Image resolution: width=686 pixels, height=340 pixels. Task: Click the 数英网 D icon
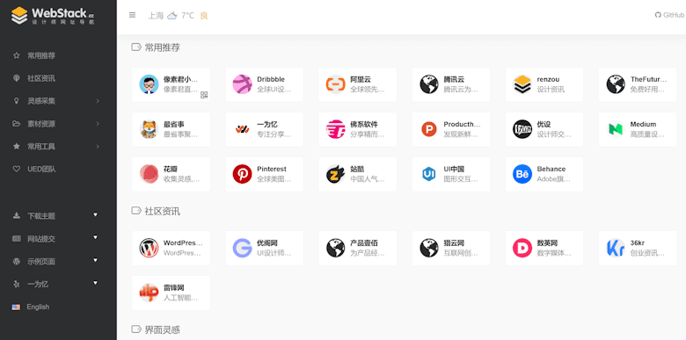click(522, 248)
